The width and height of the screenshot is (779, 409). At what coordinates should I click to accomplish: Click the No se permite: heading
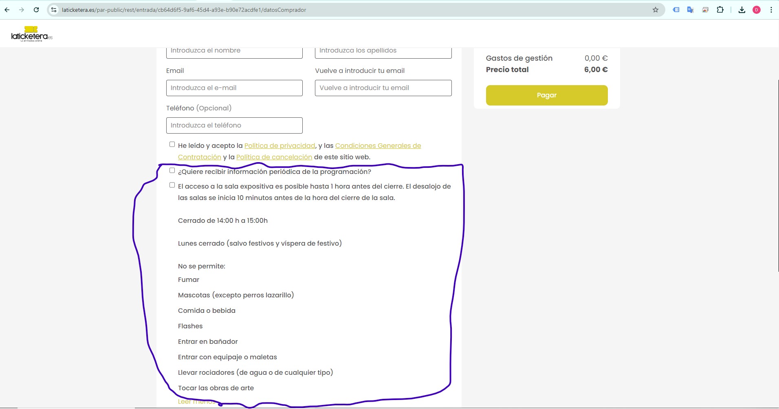tap(202, 266)
